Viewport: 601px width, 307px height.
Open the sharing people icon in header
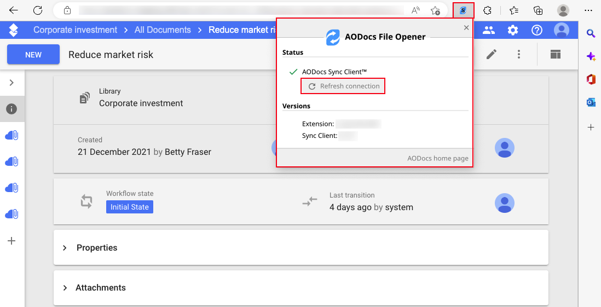(489, 30)
